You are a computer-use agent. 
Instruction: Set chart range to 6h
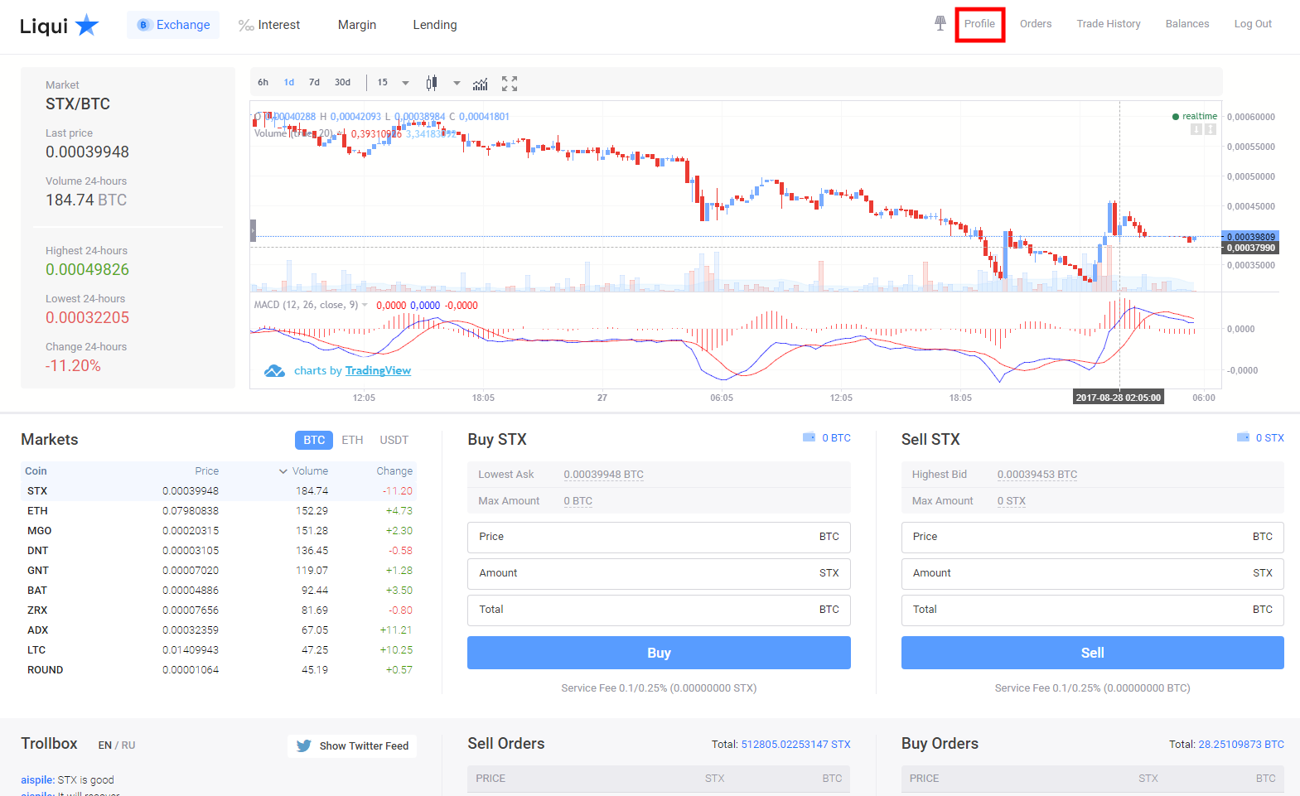click(263, 83)
